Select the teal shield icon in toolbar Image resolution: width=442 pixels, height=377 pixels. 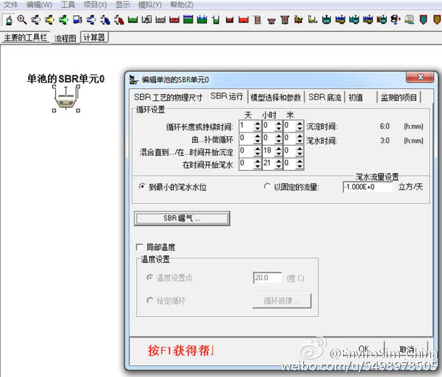pos(423,20)
